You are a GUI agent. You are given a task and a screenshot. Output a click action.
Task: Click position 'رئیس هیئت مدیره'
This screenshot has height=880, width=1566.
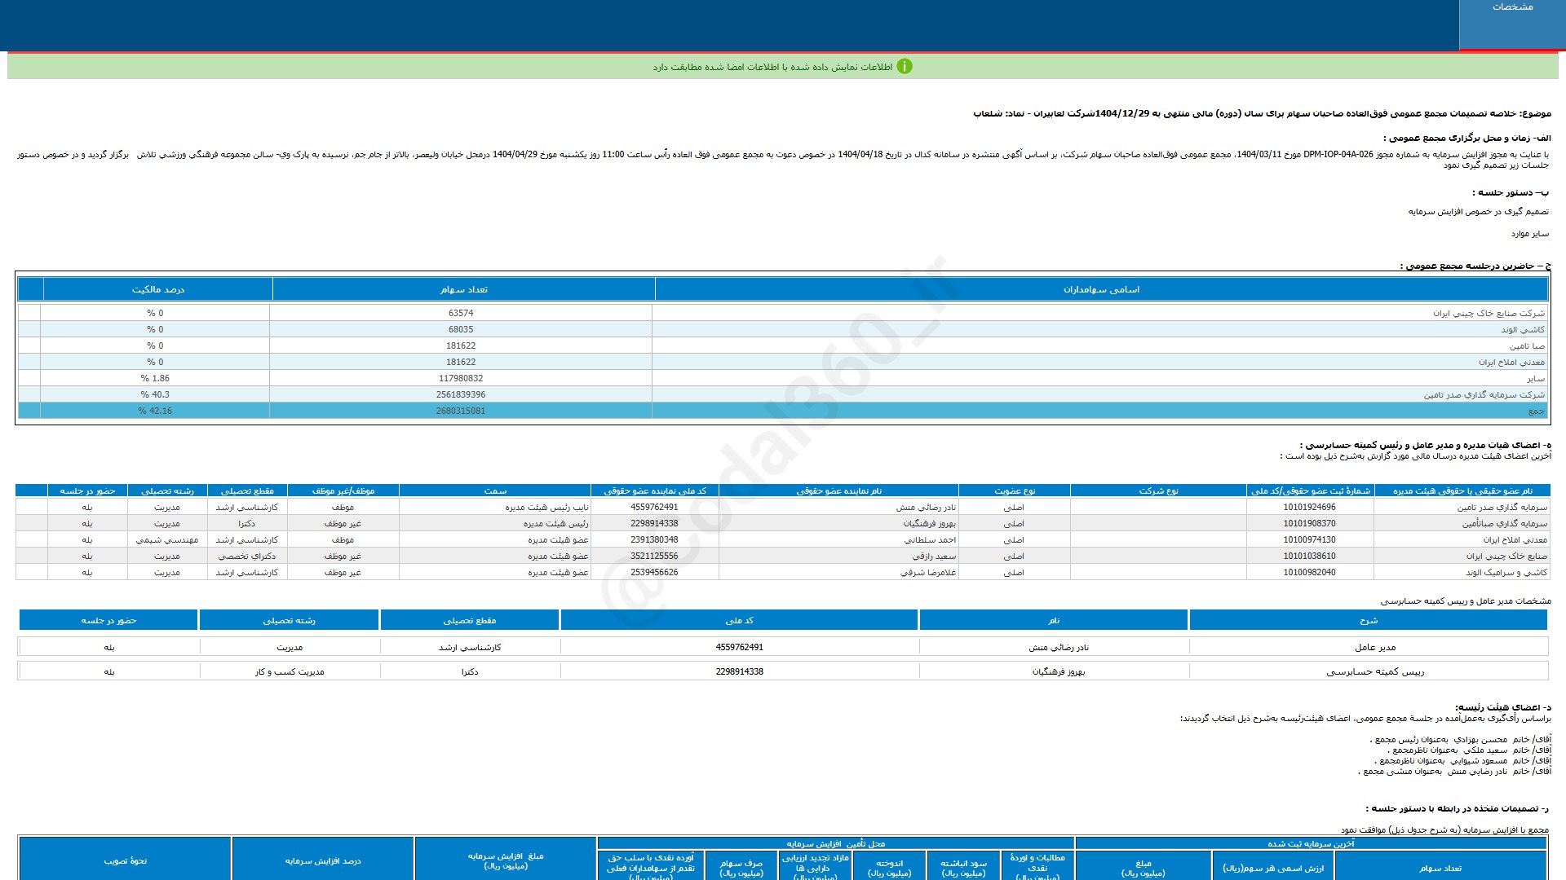[x=555, y=523]
